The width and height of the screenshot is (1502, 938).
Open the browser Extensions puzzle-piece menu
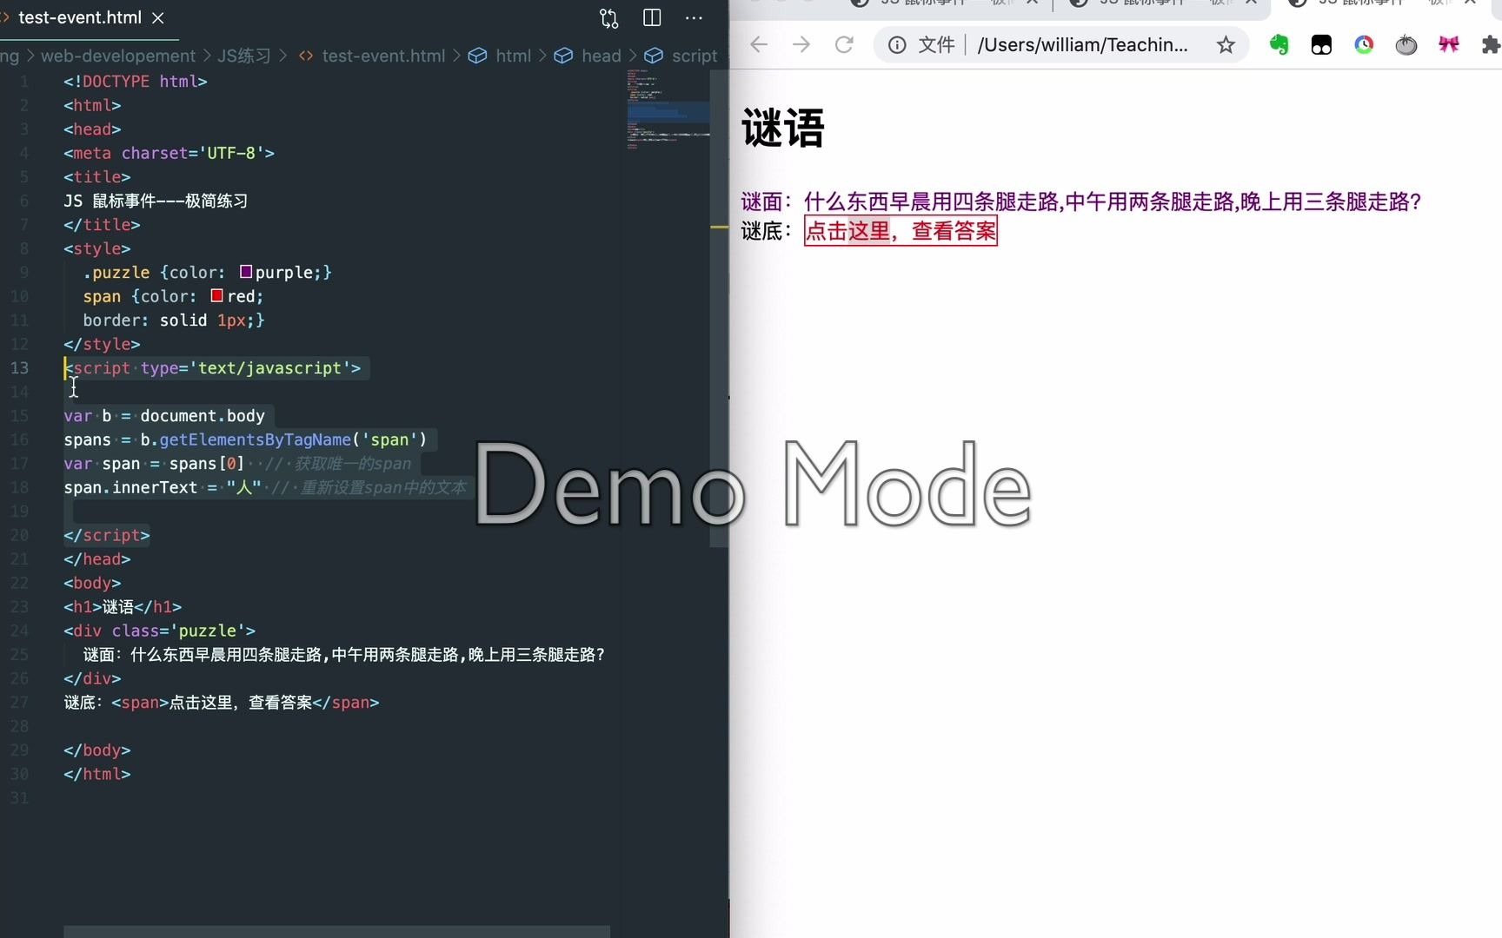tap(1491, 44)
